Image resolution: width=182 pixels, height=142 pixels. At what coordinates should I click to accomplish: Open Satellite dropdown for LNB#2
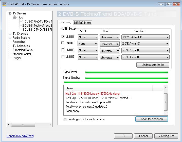(145, 44)
